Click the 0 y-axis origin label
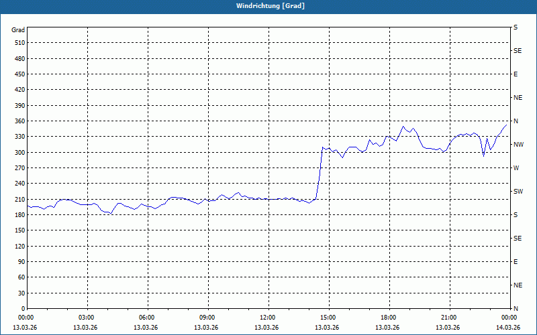The height and width of the screenshot is (335, 537). [23, 309]
